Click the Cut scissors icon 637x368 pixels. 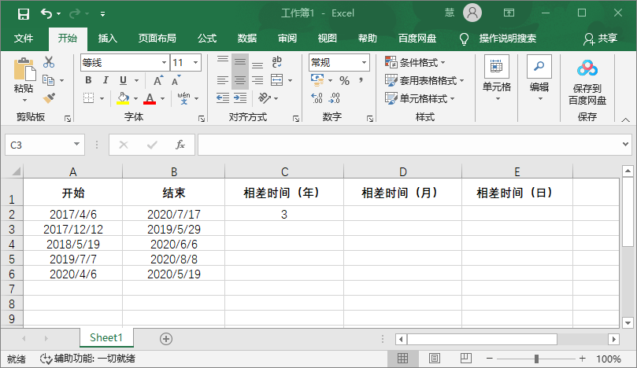point(49,63)
